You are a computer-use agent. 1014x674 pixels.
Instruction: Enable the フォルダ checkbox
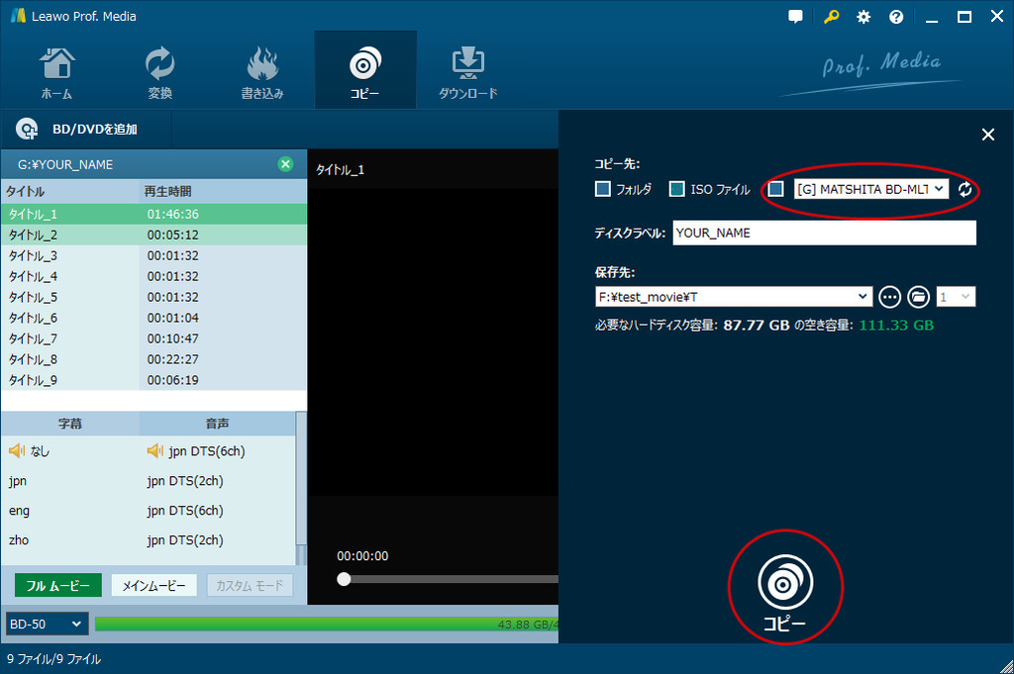click(x=603, y=189)
